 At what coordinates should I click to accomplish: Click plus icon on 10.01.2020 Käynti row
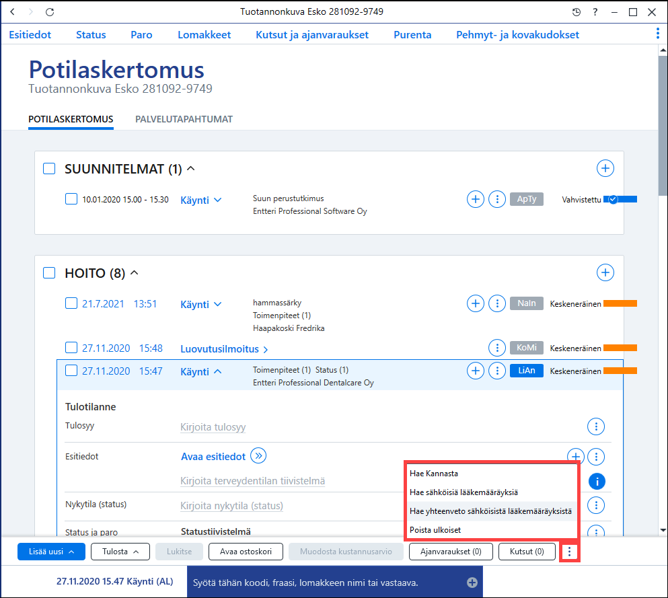(476, 199)
